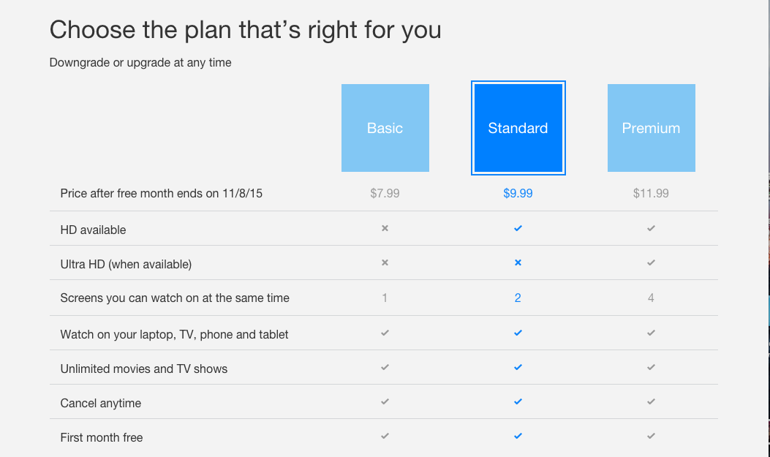The width and height of the screenshot is (770, 457).
Task: Click Standard's blue Ultra HD cross icon
Action: click(518, 263)
